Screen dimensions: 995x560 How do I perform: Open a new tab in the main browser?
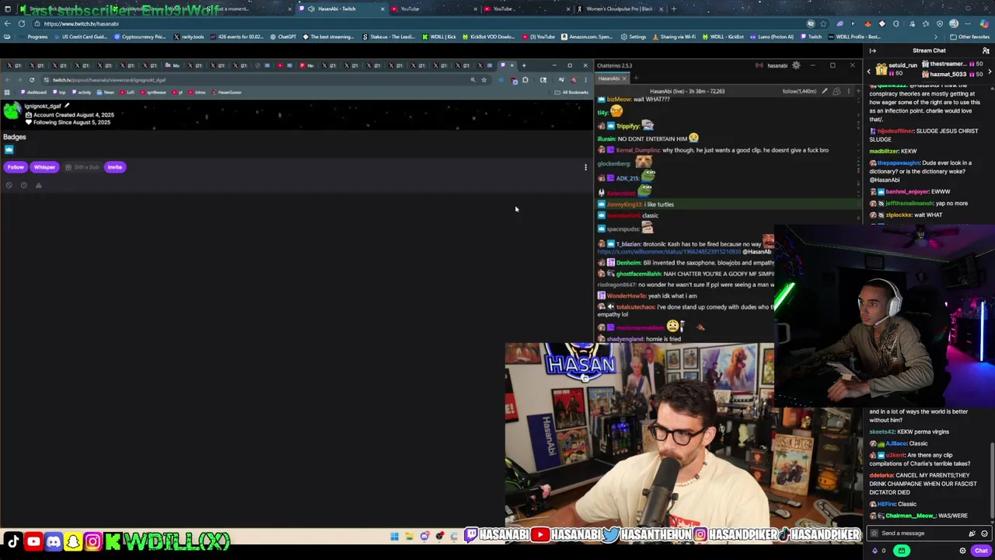[673, 9]
